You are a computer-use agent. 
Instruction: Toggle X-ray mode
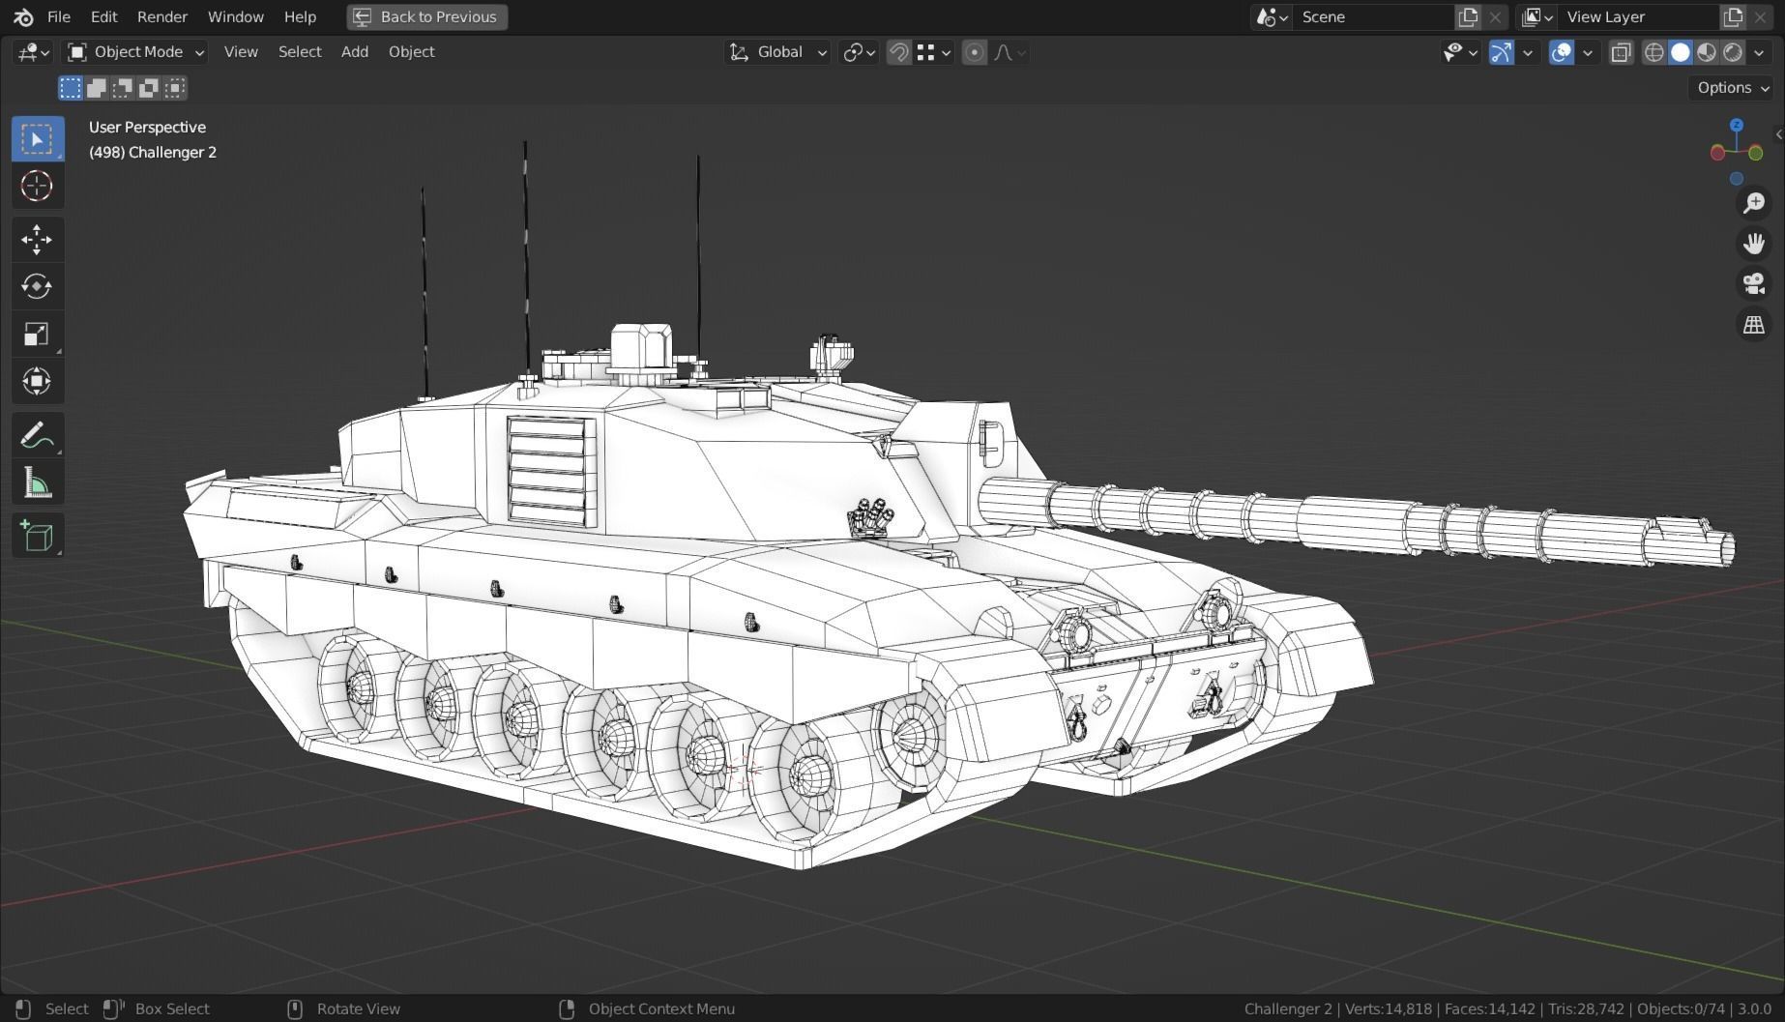1622,52
